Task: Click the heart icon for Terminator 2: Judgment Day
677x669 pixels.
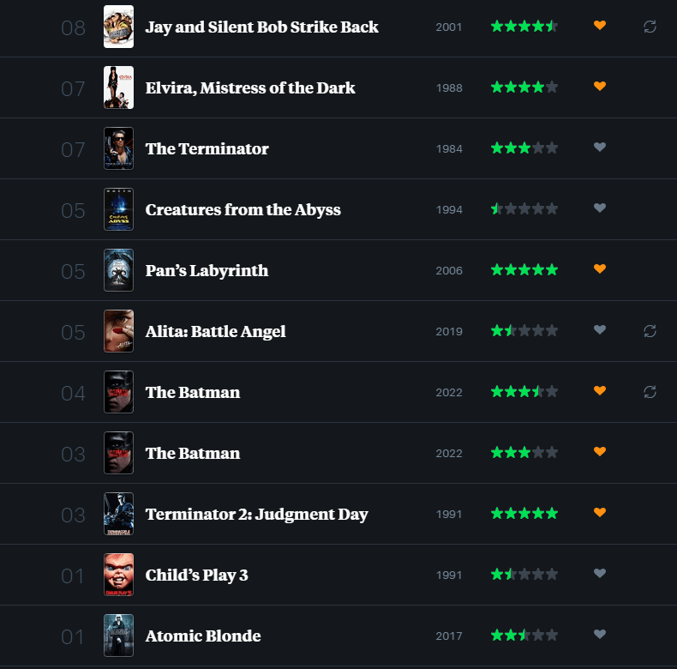Action: click(x=600, y=513)
